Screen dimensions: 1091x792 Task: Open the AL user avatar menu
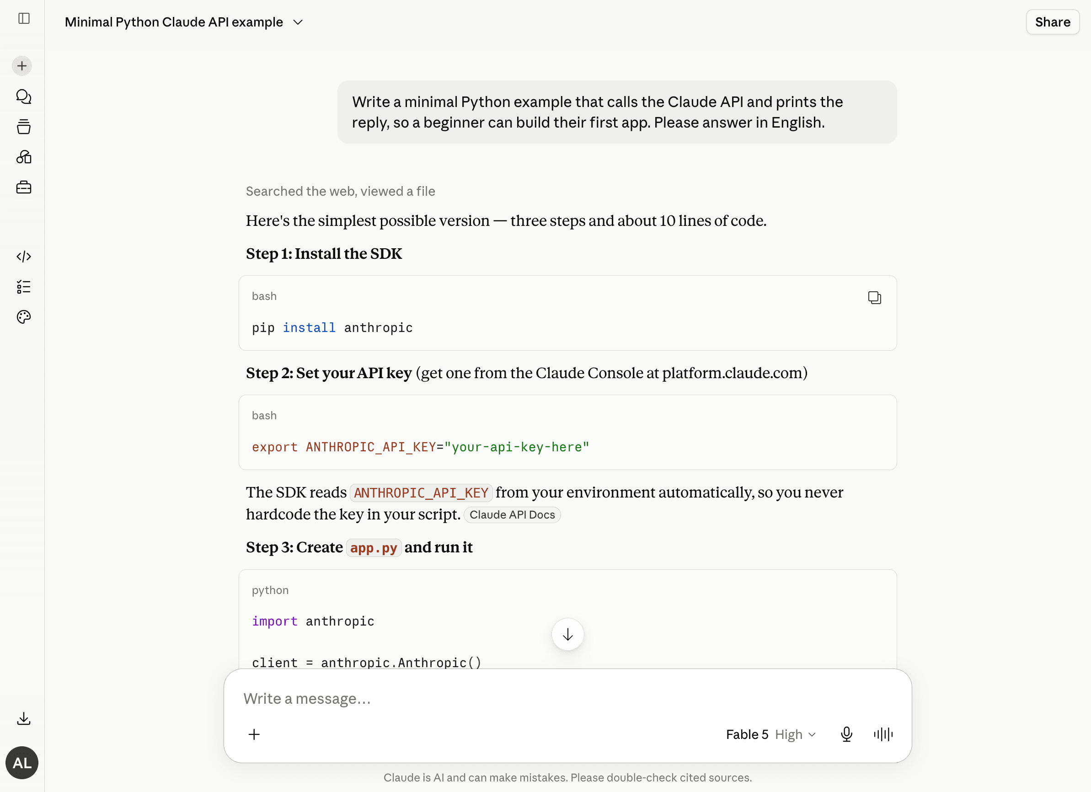[x=22, y=763]
